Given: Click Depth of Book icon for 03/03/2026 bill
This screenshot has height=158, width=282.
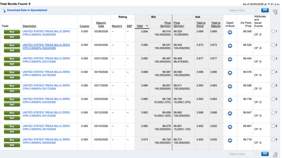Looking at the screenshot, I should (x=230, y=100).
